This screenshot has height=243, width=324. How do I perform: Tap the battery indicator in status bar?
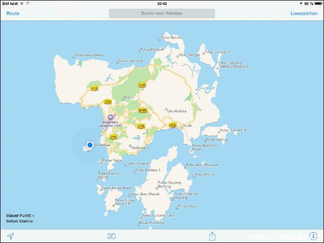pos(319,3)
